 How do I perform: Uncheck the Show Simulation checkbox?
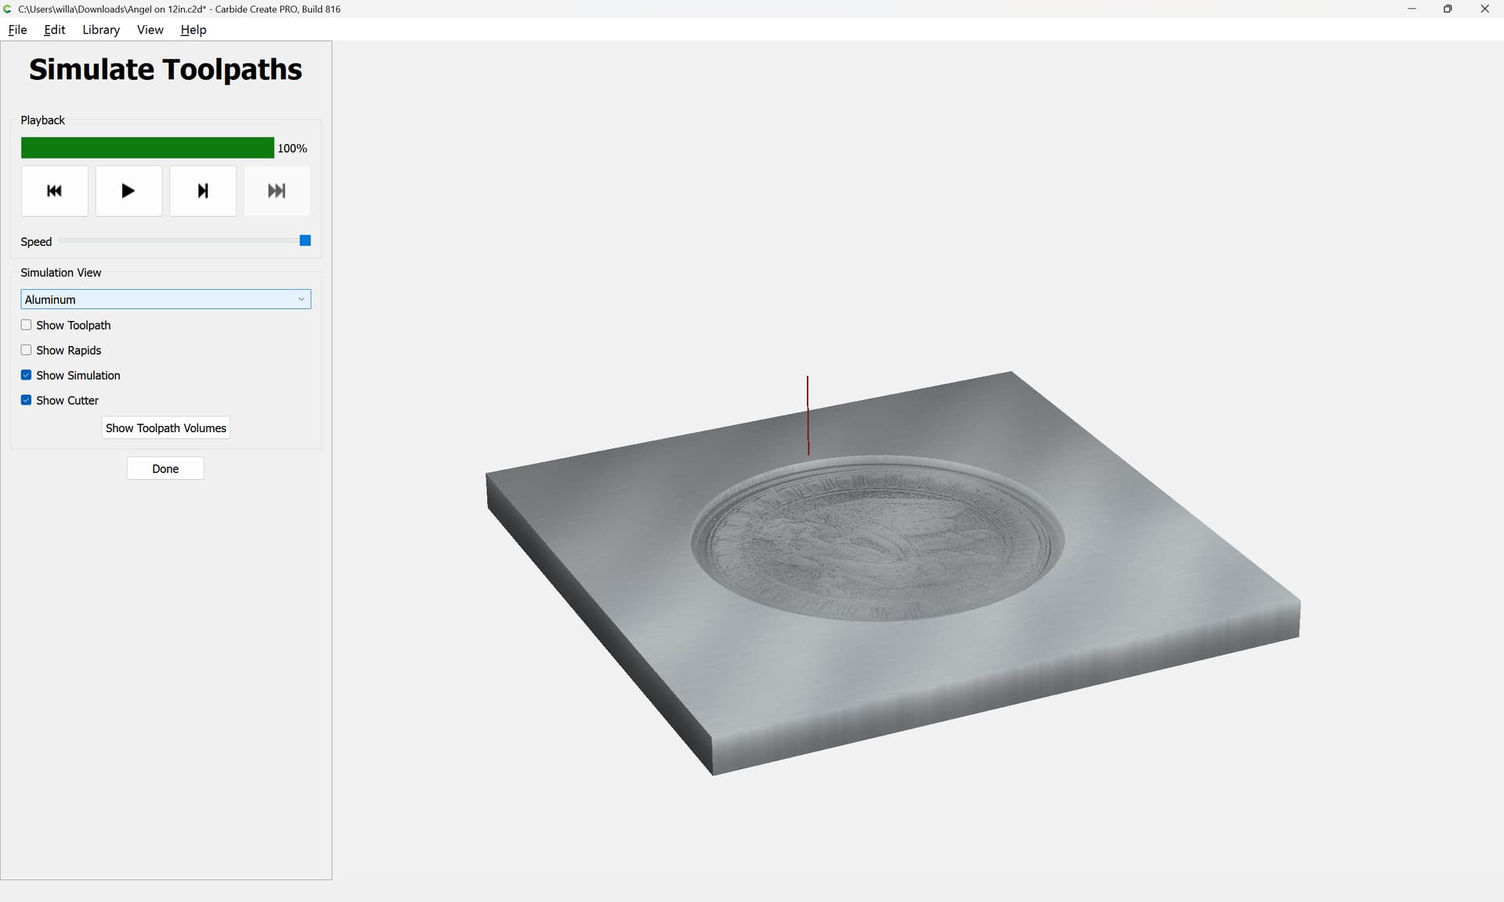(26, 375)
